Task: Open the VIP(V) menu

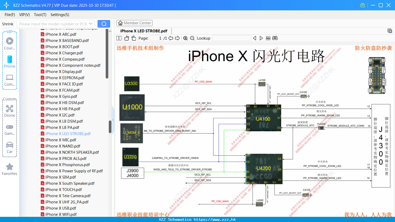Action: pyautogui.click(x=24, y=15)
